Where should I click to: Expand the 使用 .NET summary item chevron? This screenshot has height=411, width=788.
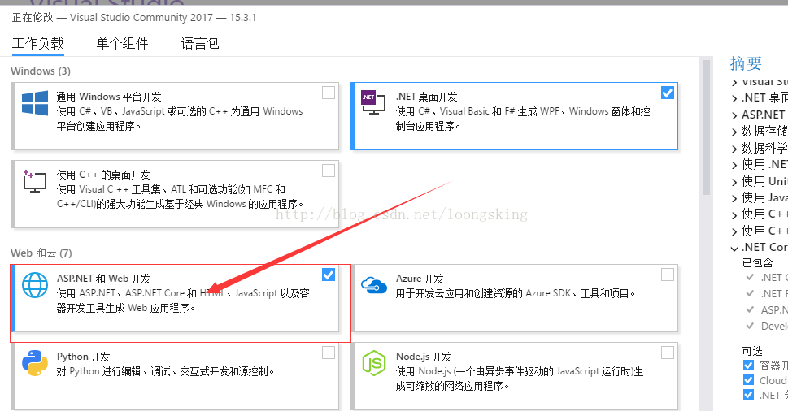tap(734, 165)
